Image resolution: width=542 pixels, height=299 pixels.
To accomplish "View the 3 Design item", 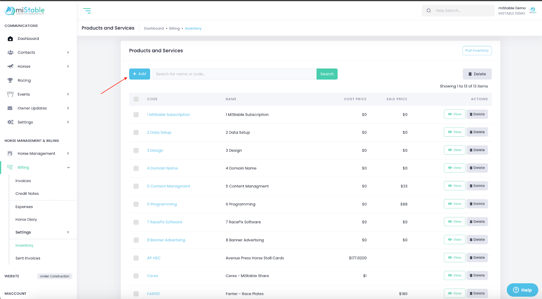I will point(455,150).
